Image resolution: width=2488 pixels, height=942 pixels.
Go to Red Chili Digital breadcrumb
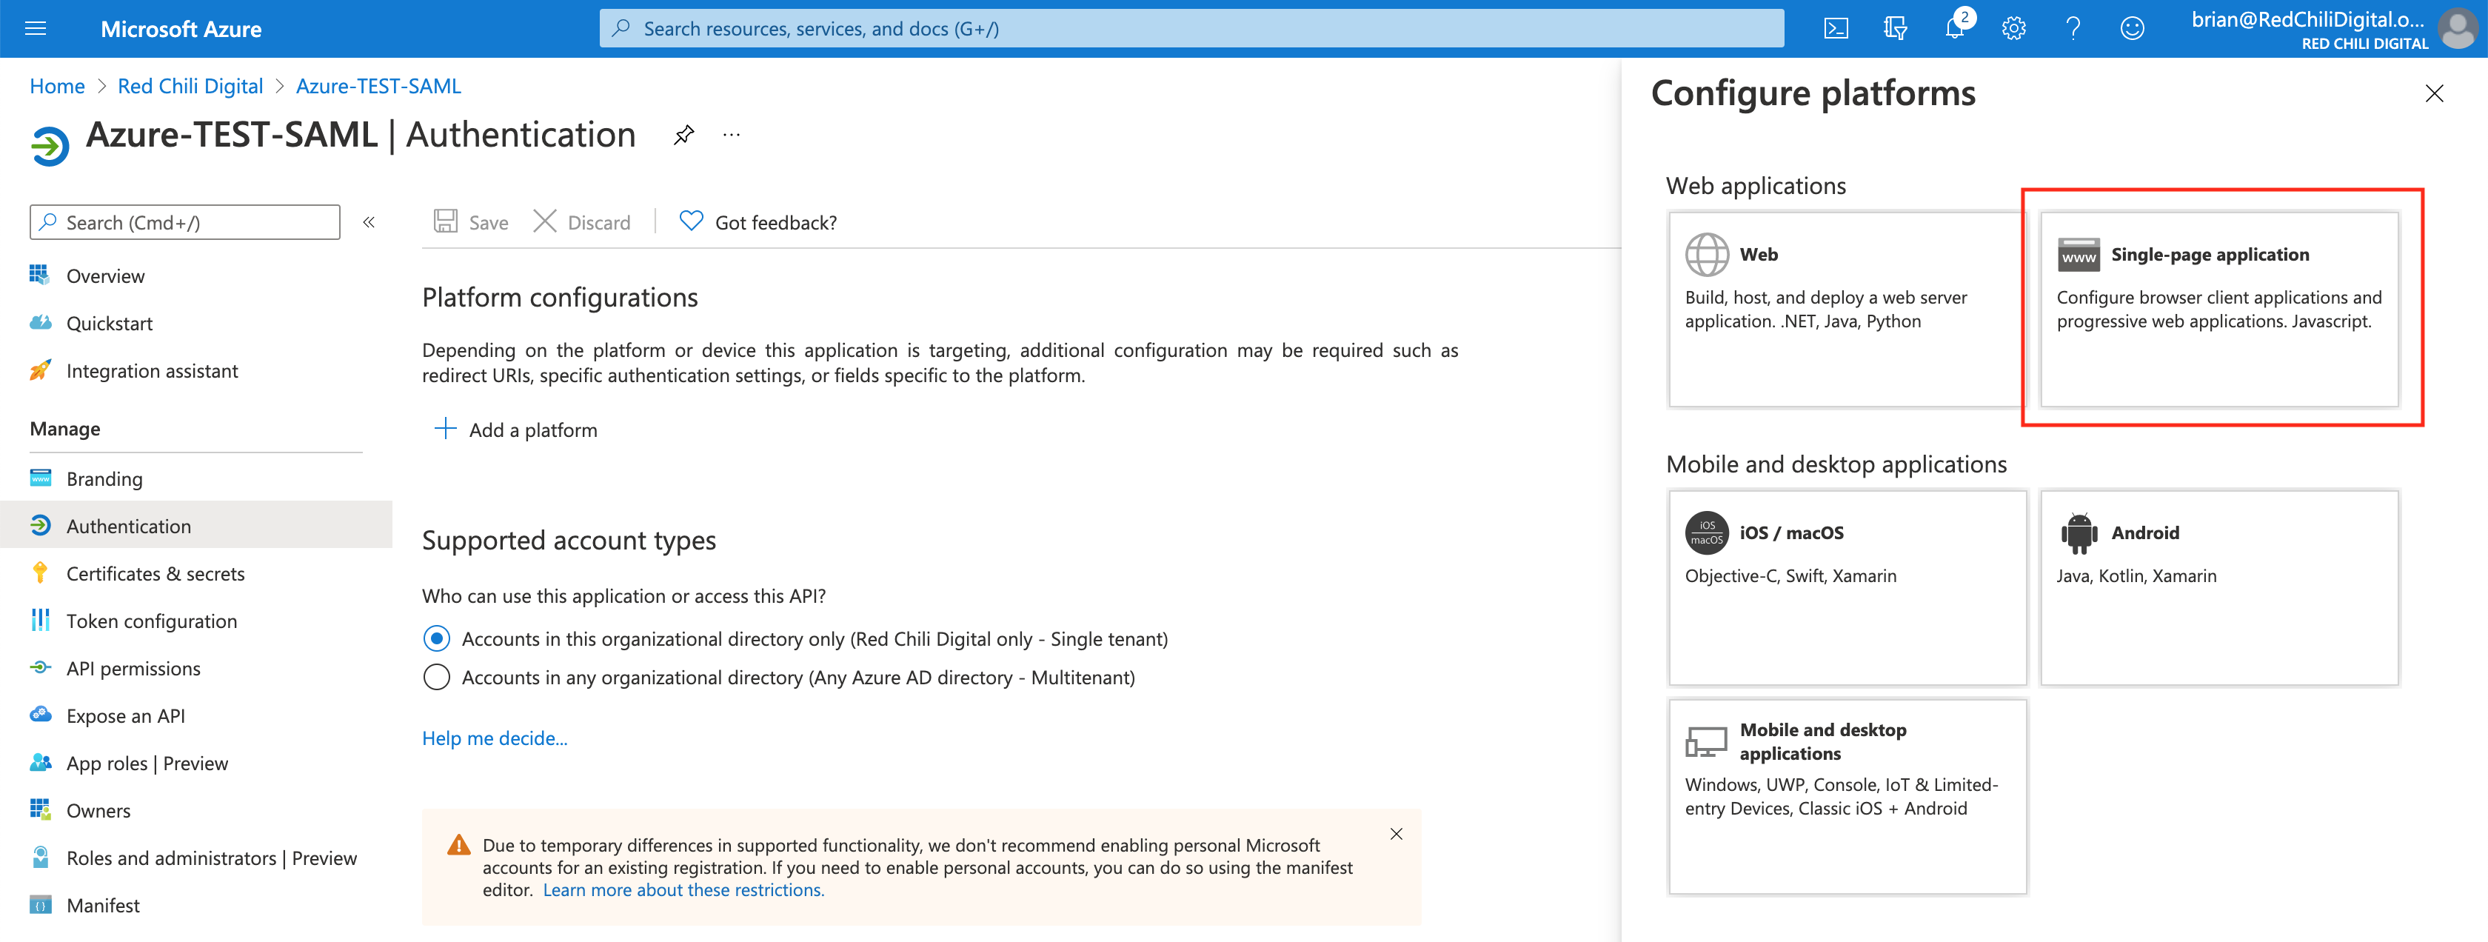(x=190, y=86)
